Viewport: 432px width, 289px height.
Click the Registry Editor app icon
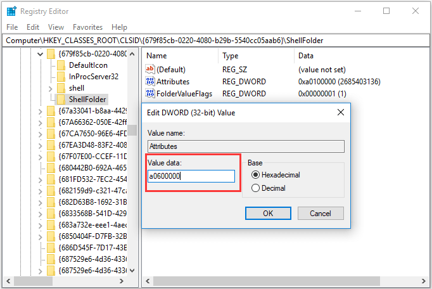click(x=11, y=11)
